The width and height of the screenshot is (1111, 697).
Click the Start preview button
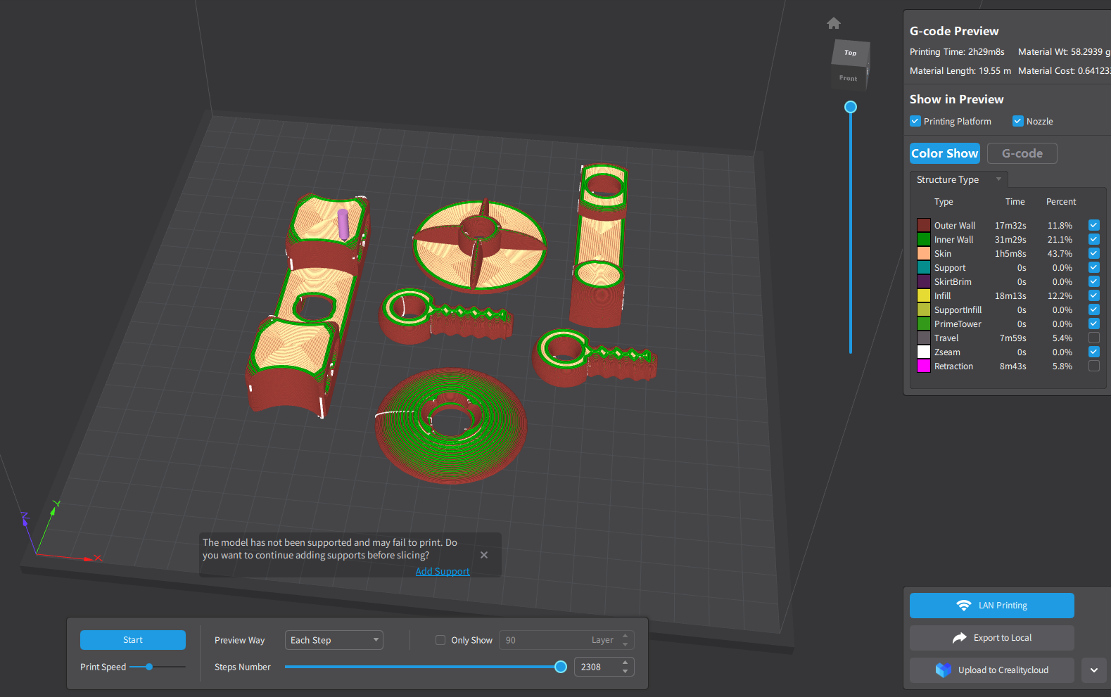pos(133,640)
